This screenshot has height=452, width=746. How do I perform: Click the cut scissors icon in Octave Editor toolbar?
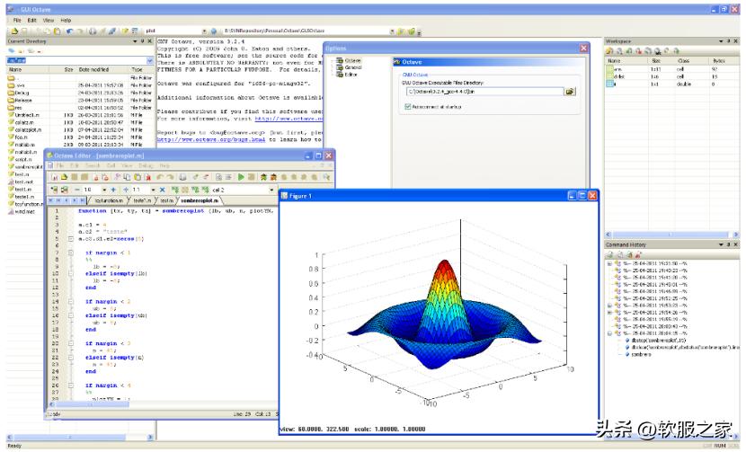tap(117, 177)
